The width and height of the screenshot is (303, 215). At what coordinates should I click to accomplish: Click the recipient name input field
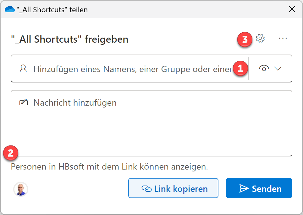pos(126,68)
